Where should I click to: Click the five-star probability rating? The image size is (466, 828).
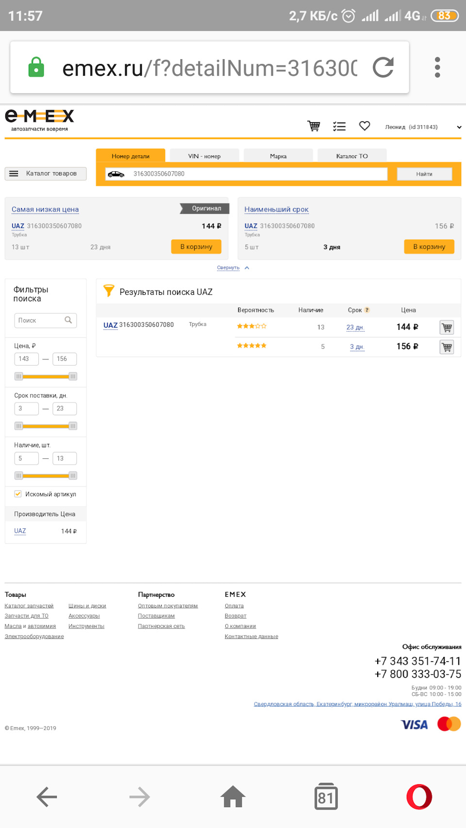point(251,345)
